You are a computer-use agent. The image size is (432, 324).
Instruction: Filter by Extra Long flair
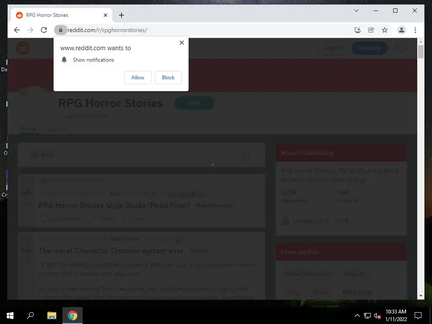[x=356, y=292]
